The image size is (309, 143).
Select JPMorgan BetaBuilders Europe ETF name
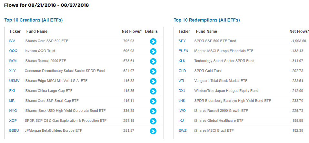tap(54, 130)
